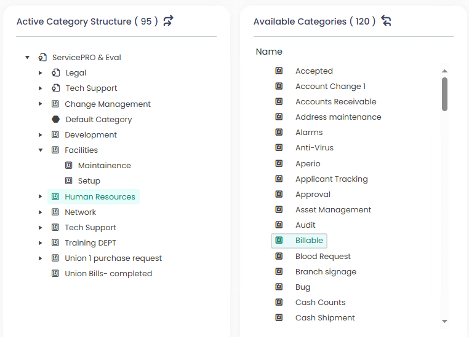Screen dimensions: 469x337
Task: Select the Setup subcategory under Facilities
Action: pyautogui.click(x=89, y=181)
